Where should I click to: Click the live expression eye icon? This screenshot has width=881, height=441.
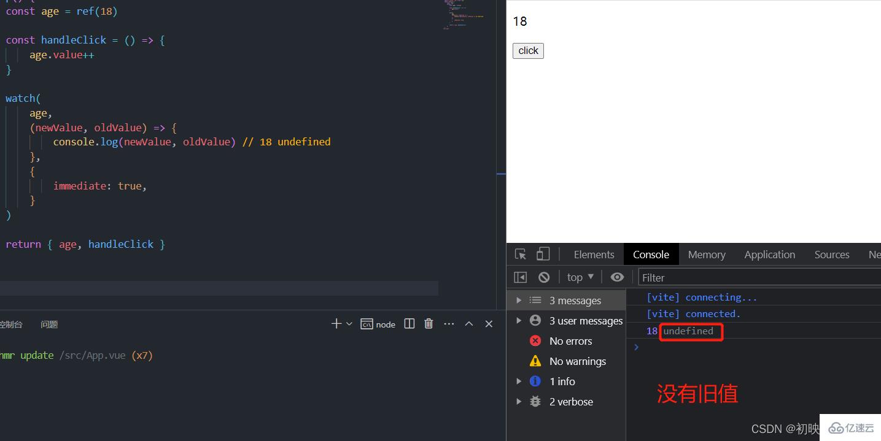[x=617, y=277]
